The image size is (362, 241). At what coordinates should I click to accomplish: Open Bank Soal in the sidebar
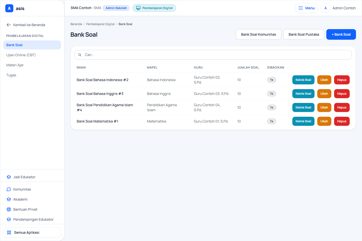tap(32, 45)
